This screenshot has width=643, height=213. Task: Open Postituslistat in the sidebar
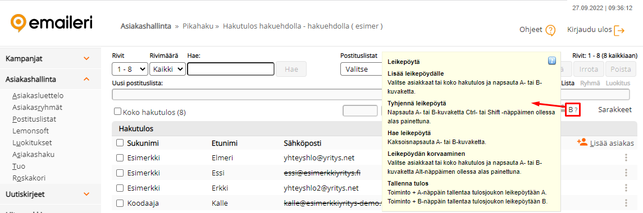point(34,119)
